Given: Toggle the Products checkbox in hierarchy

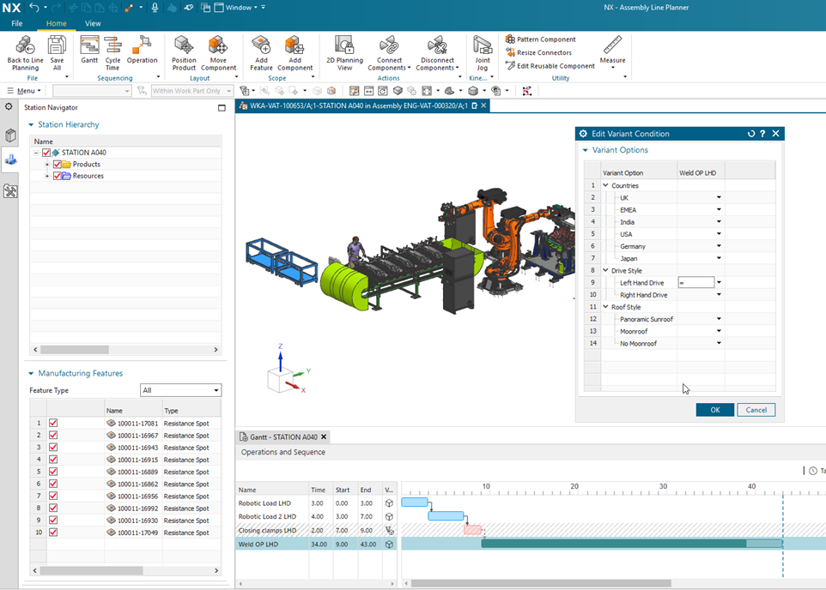Looking at the screenshot, I should pyautogui.click(x=58, y=165).
